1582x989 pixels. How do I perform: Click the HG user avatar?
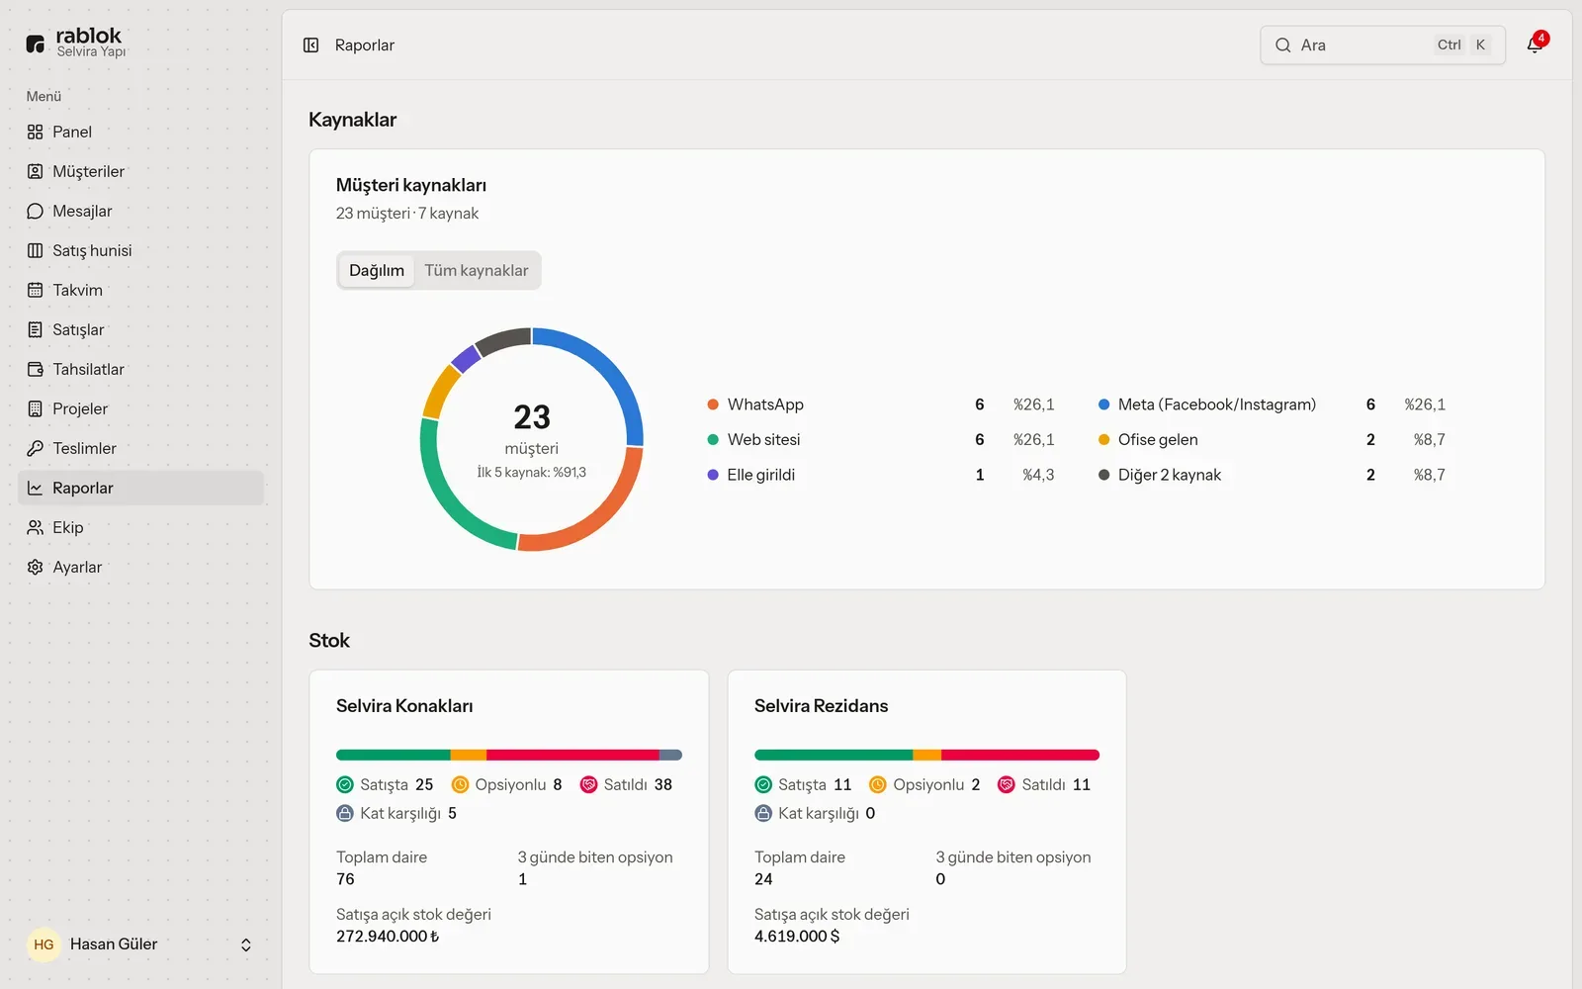coord(44,944)
